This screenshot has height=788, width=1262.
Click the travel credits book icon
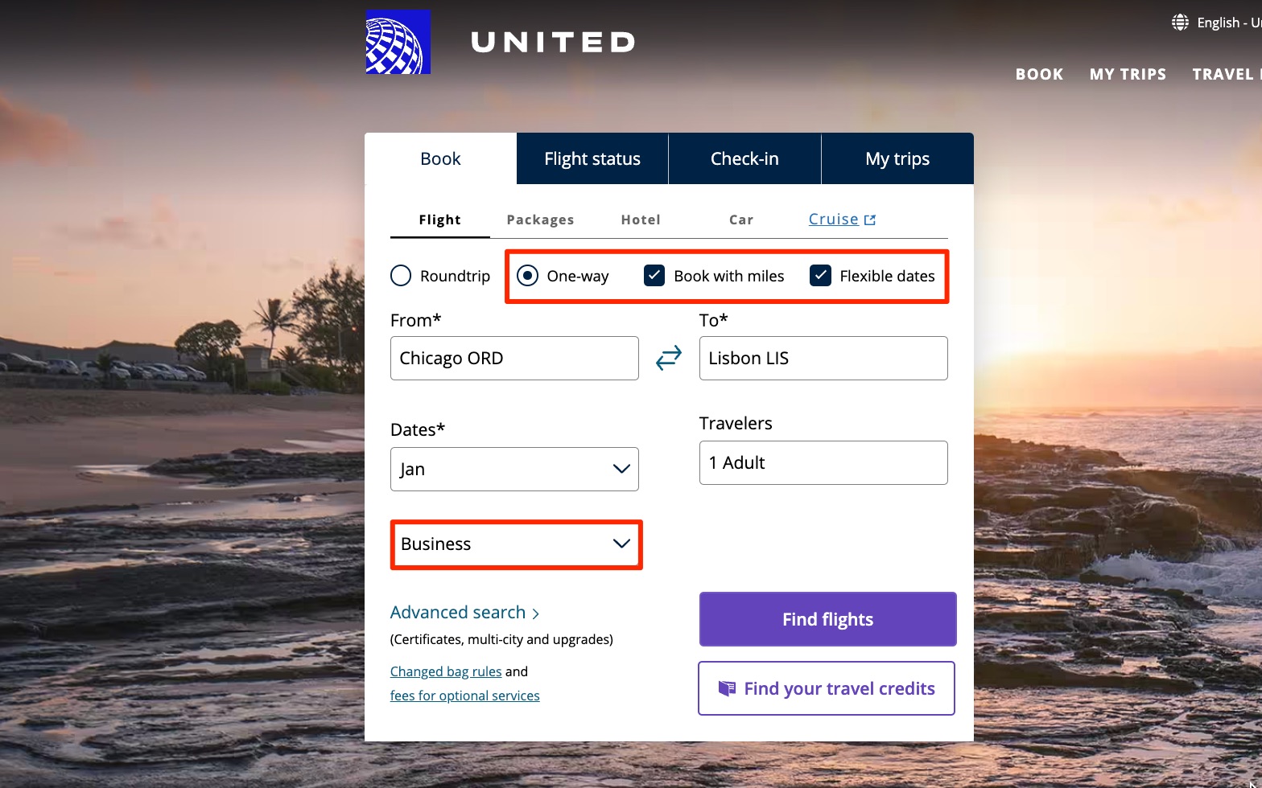[x=727, y=688]
